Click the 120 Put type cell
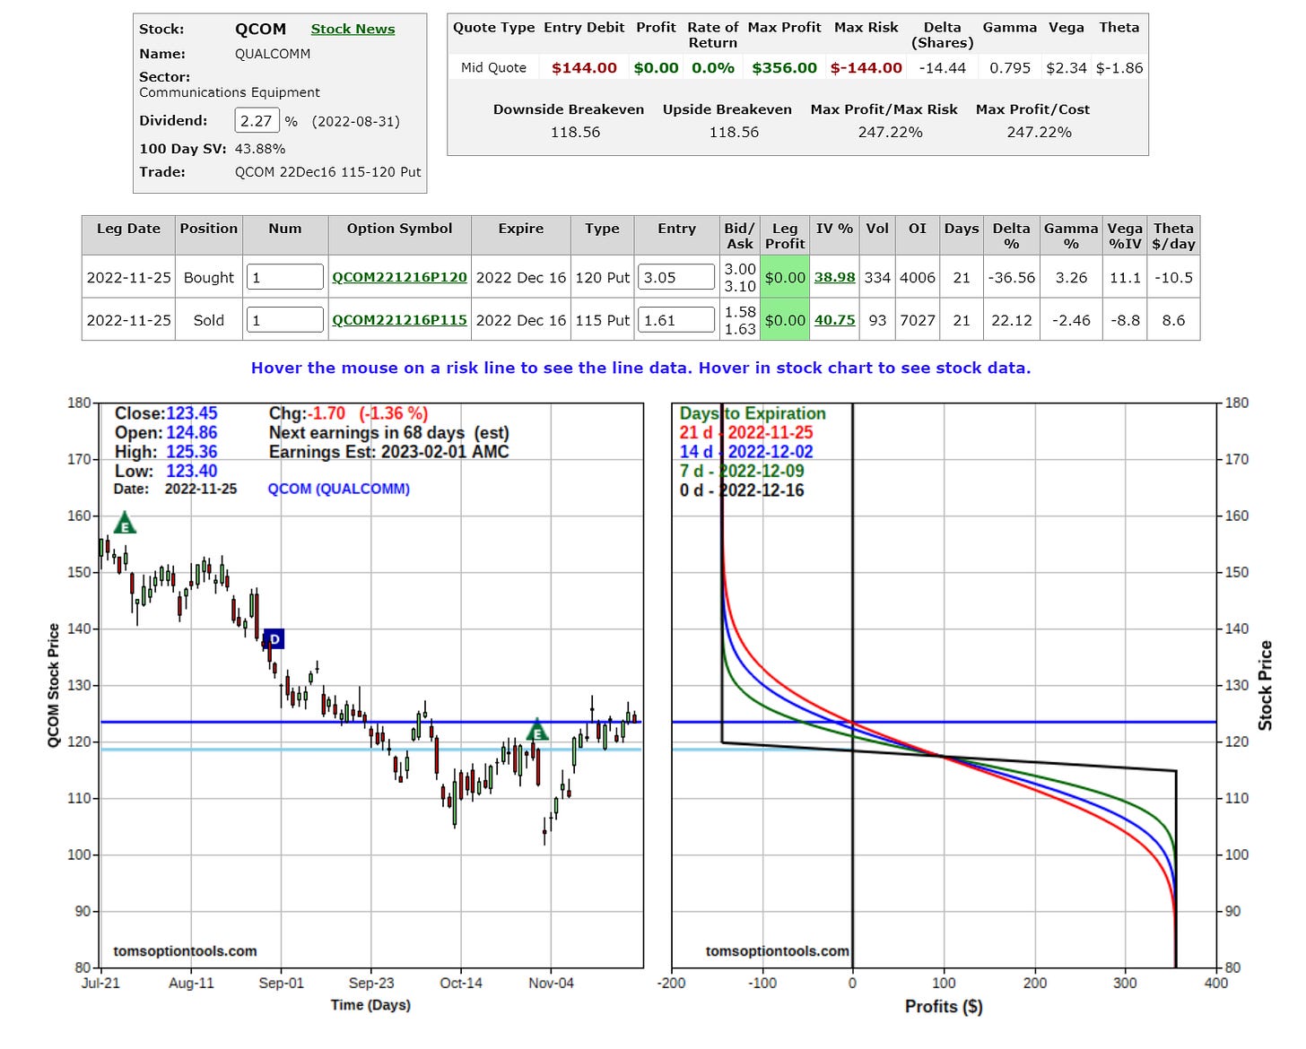Viewport: 1306px width, 1049px height. pos(602,277)
